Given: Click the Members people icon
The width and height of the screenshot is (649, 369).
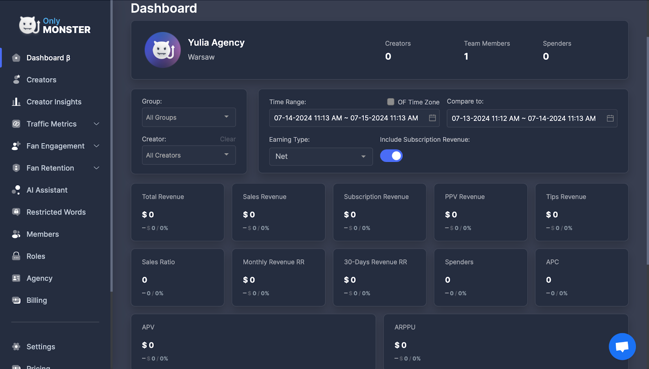Looking at the screenshot, I should pos(16,234).
